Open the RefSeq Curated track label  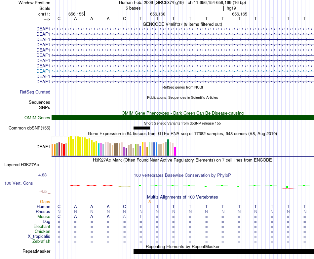pos(35,92)
